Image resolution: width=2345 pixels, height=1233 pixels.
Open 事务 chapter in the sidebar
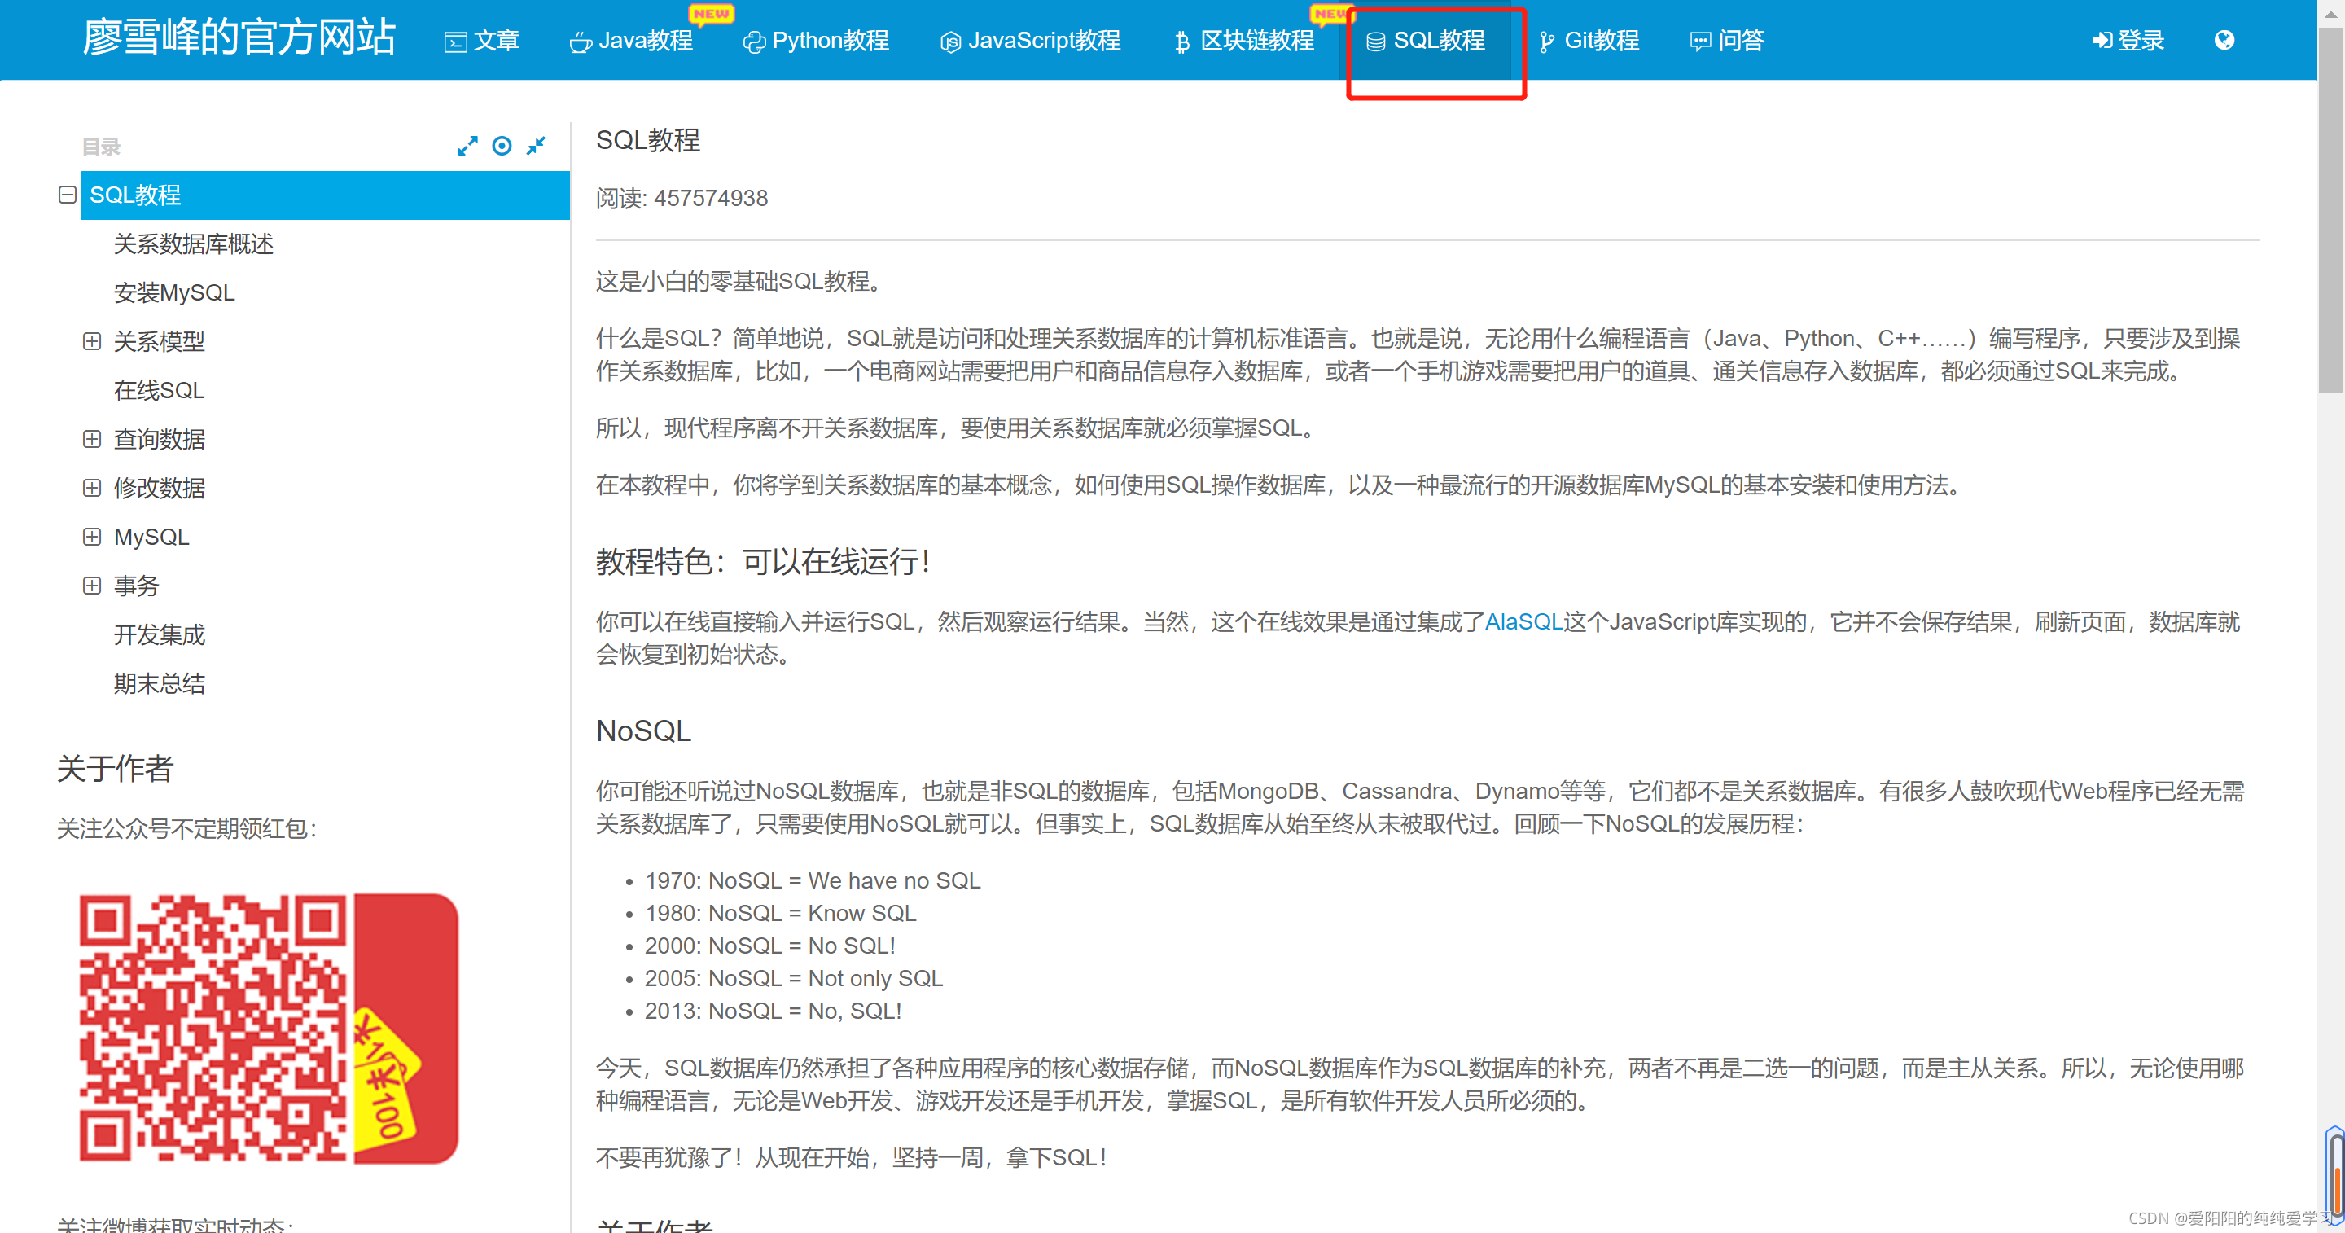(x=137, y=586)
